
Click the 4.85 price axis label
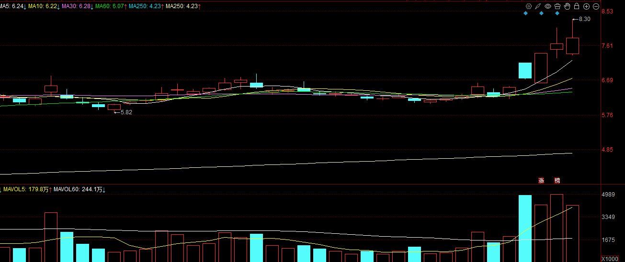pos(607,150)
